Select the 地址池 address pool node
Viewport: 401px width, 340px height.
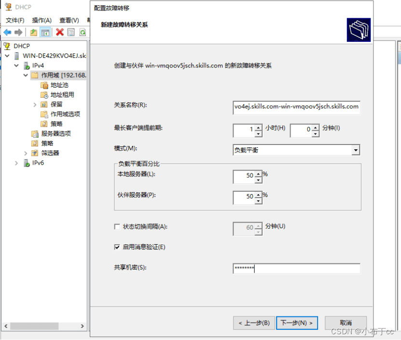pos(59,85)
